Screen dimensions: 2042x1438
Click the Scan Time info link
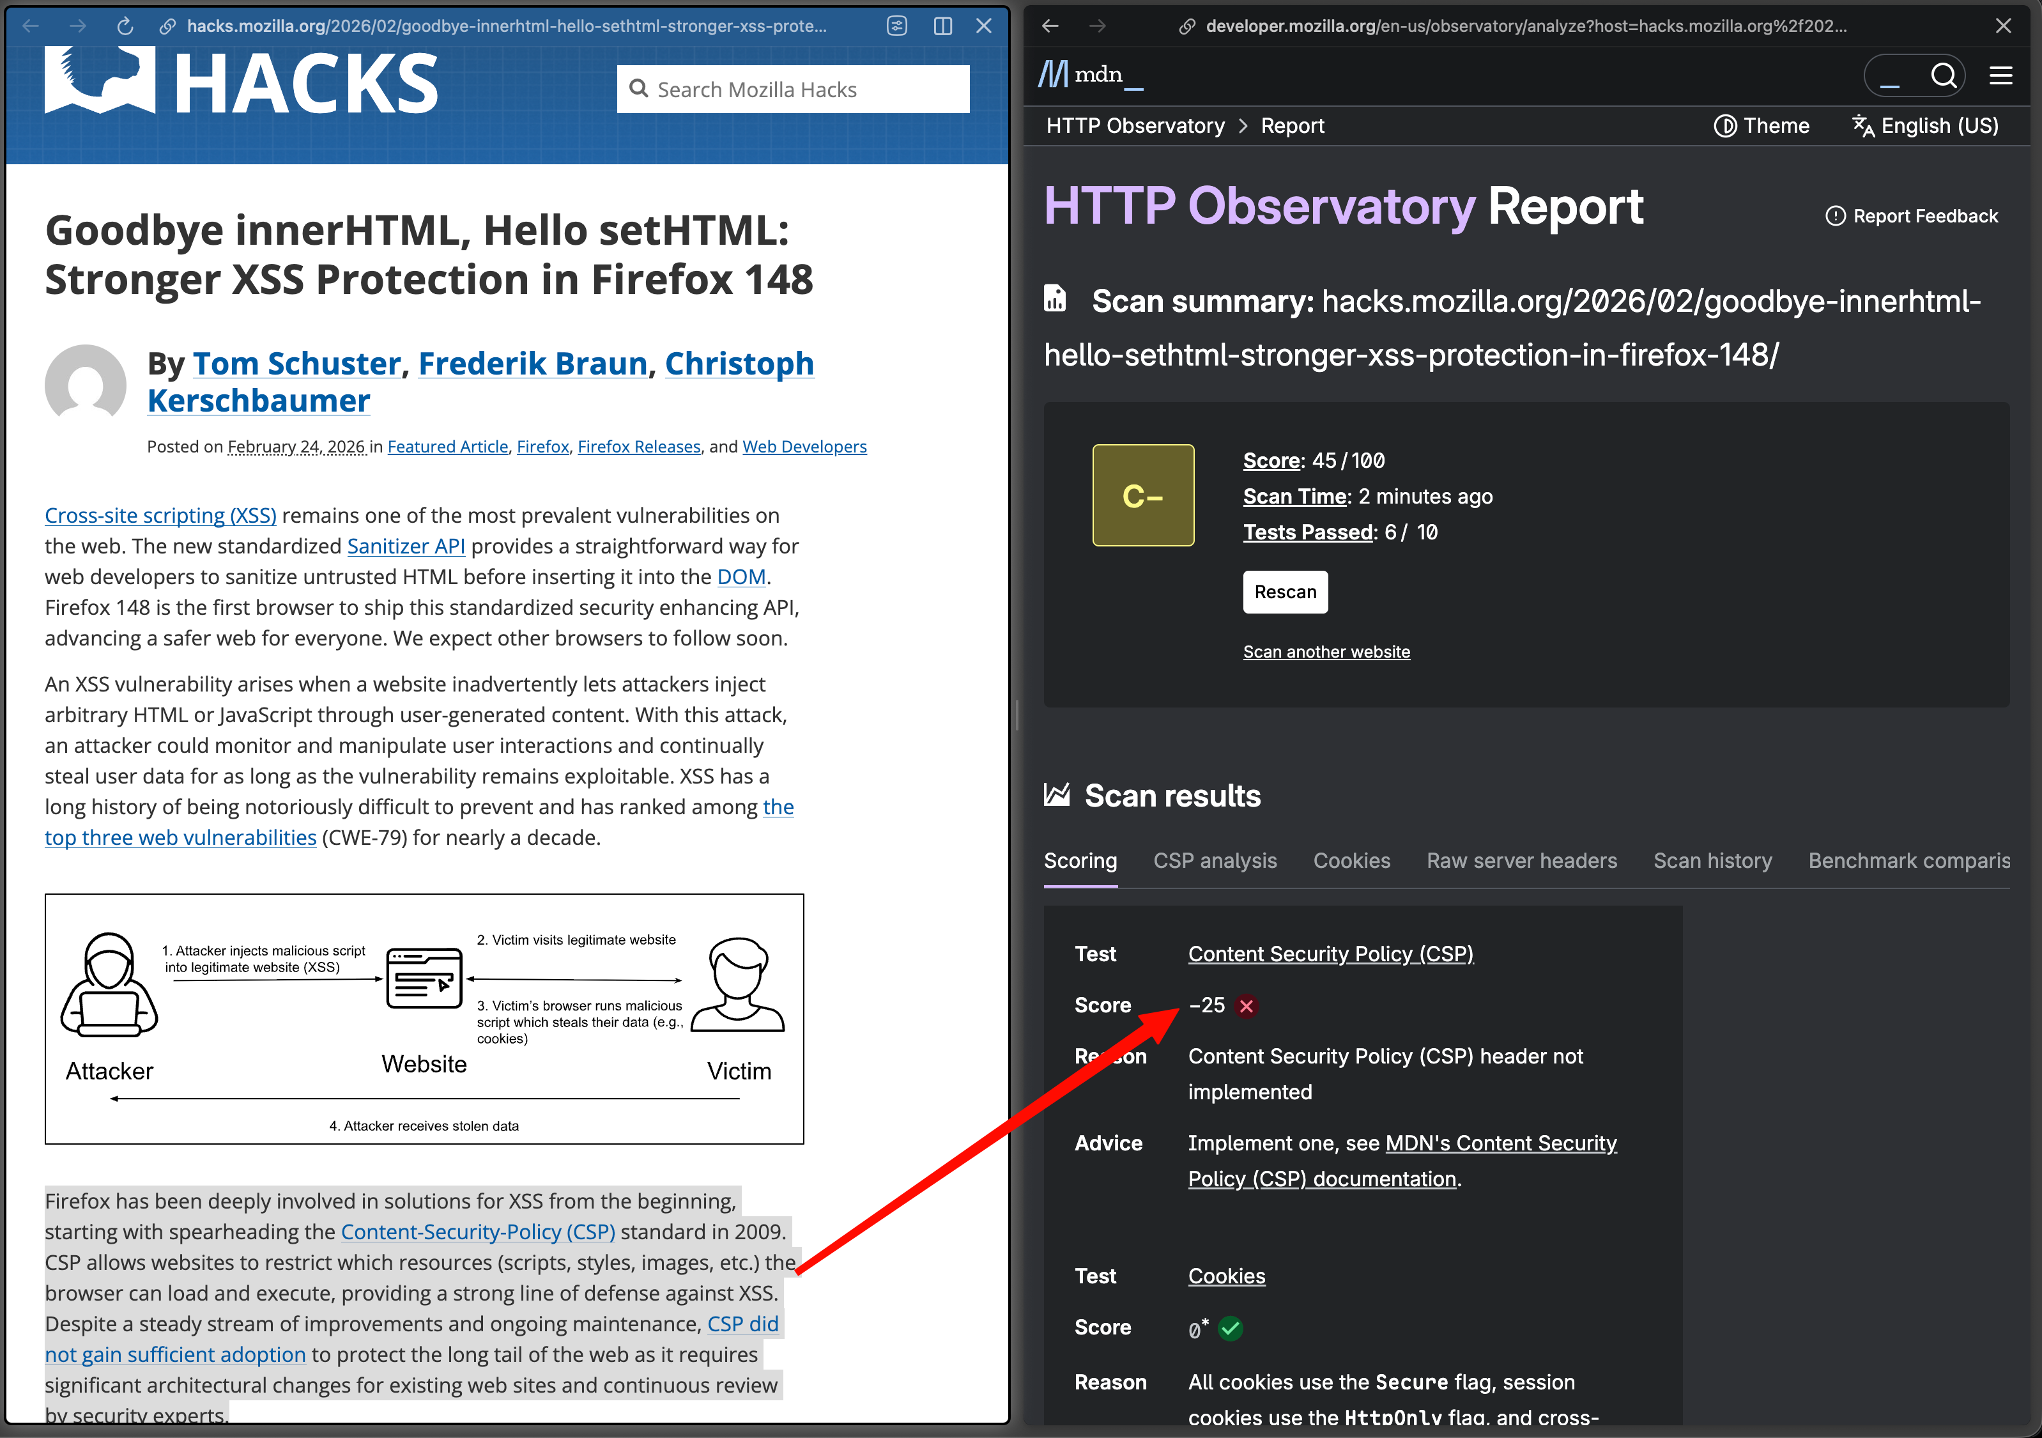pyautogui.click(x=1295, y=496)
